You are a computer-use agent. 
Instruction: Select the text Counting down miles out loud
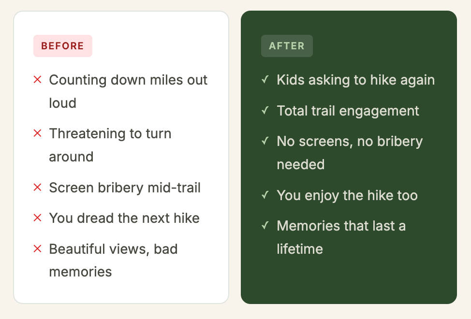(x=128, y=91)
